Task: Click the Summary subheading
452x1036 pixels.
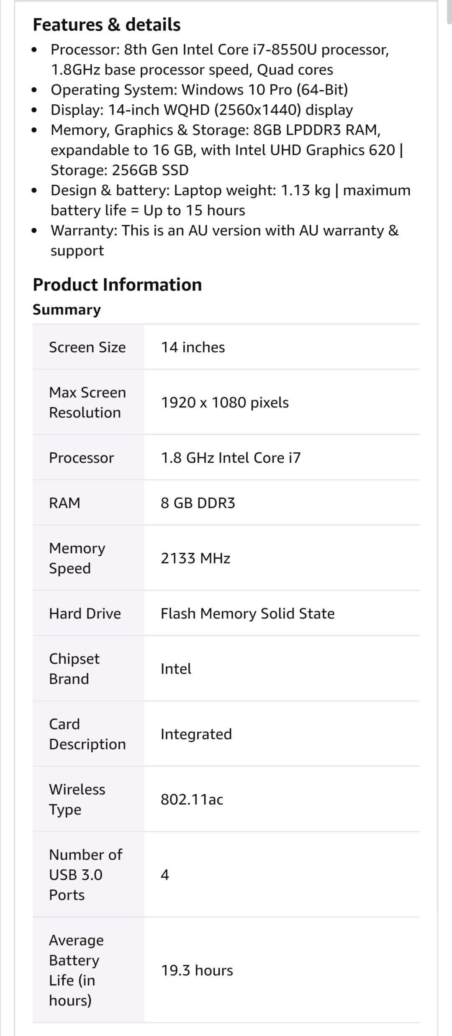Action: 67,310
